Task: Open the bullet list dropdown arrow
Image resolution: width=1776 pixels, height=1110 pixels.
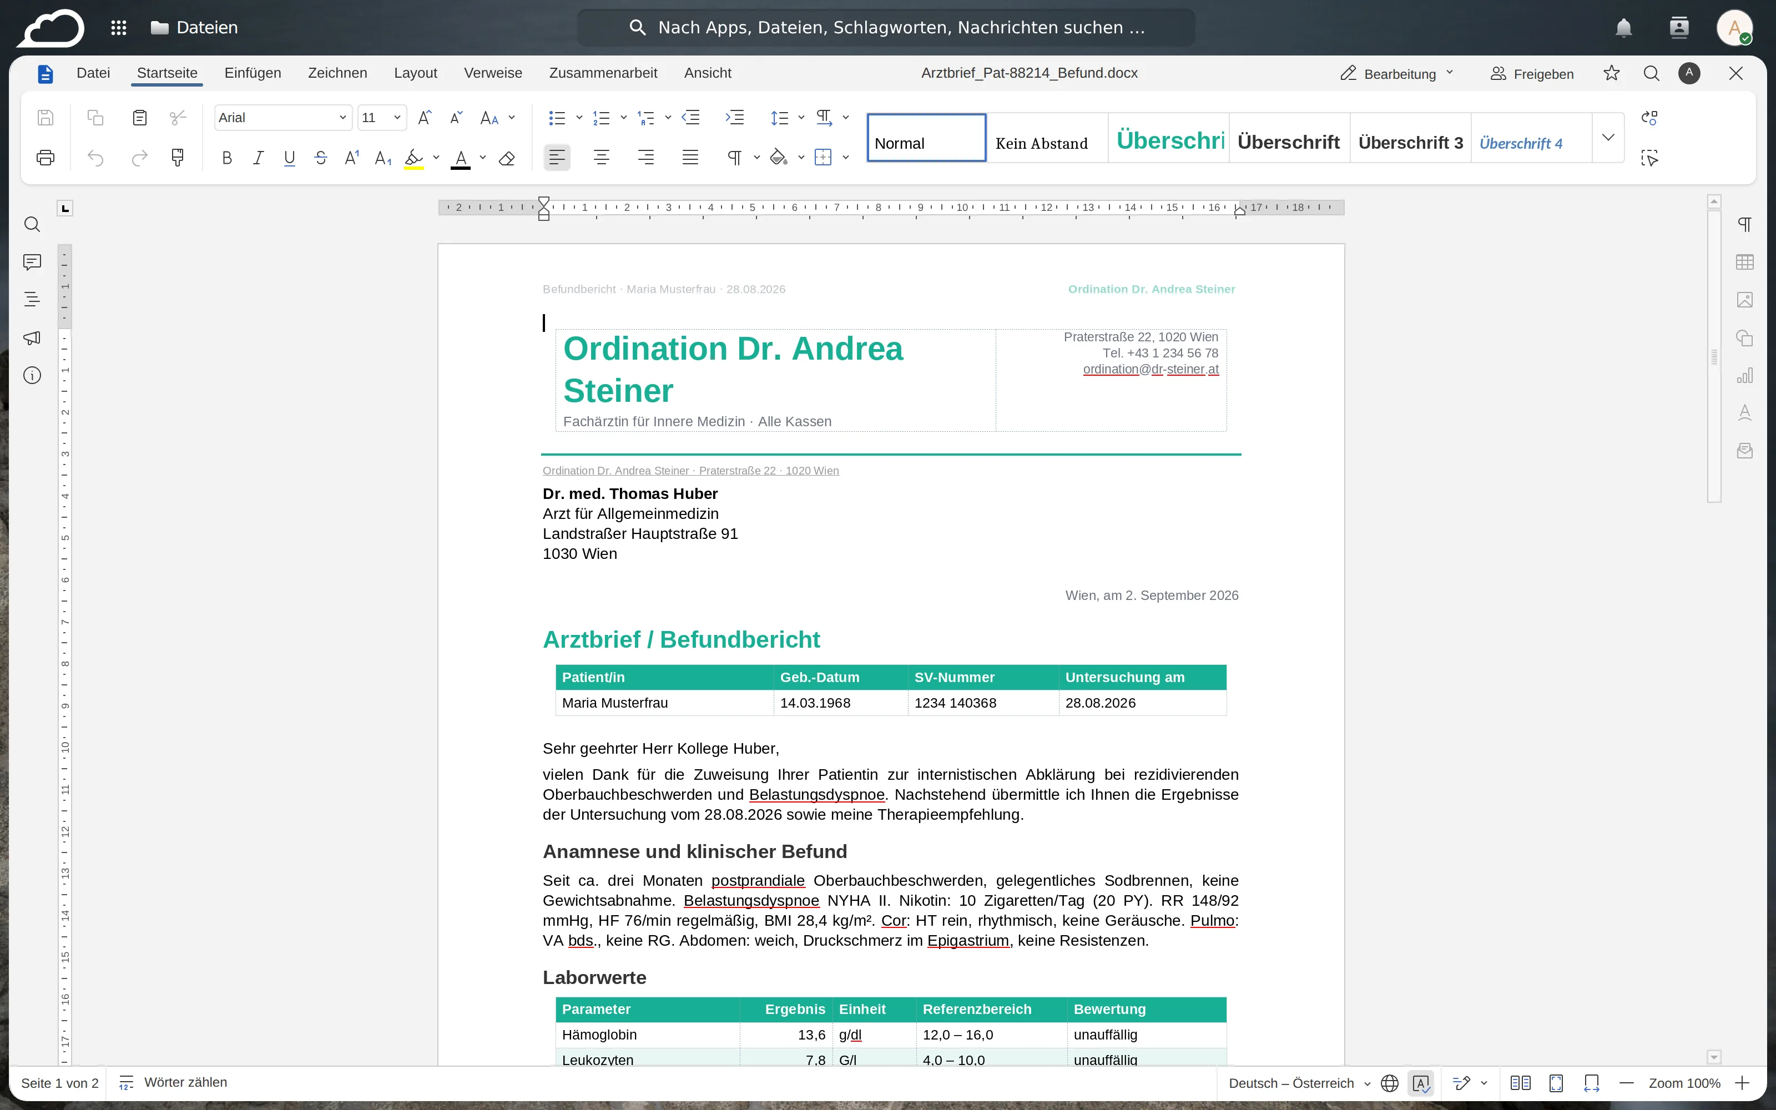Action: click(x=579, y=118)
